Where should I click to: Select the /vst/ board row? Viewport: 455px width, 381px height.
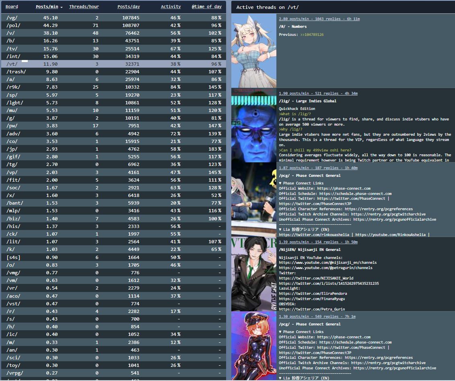point(113,303)
